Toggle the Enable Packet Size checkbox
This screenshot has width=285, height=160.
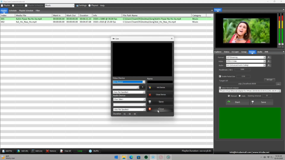pyautogui.click(x=220, y=76)
